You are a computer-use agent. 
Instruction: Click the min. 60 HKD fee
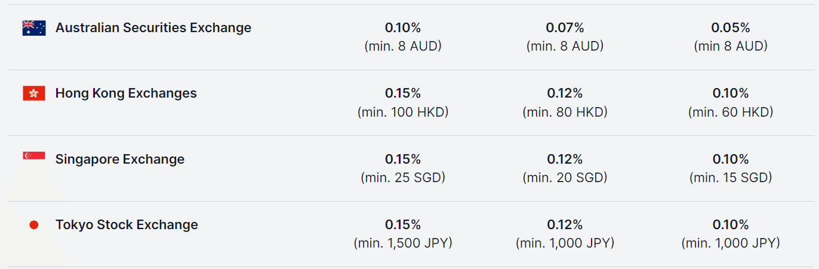point(731,112)
